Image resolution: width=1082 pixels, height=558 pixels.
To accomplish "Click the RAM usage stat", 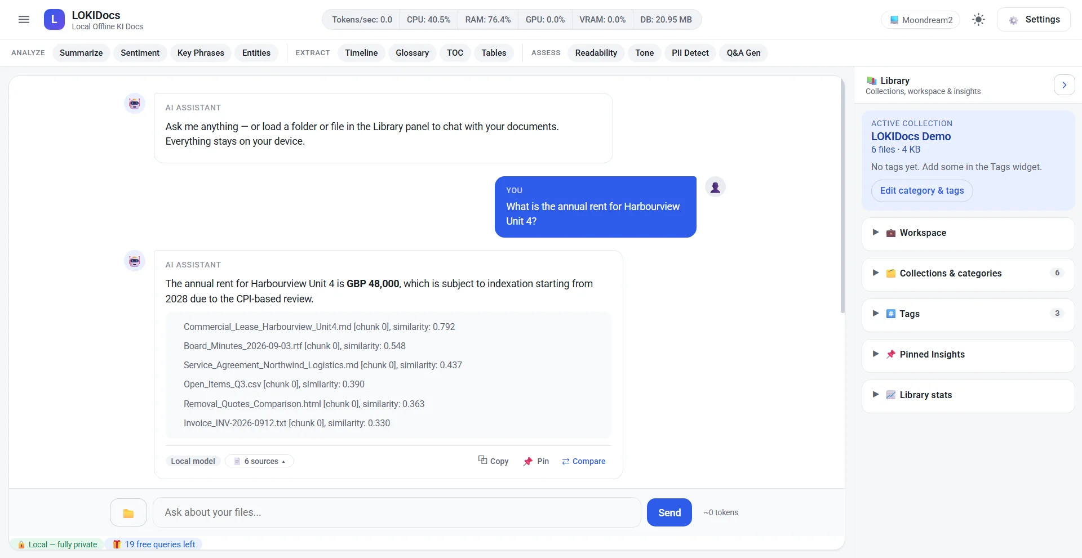I will [487, 20].
